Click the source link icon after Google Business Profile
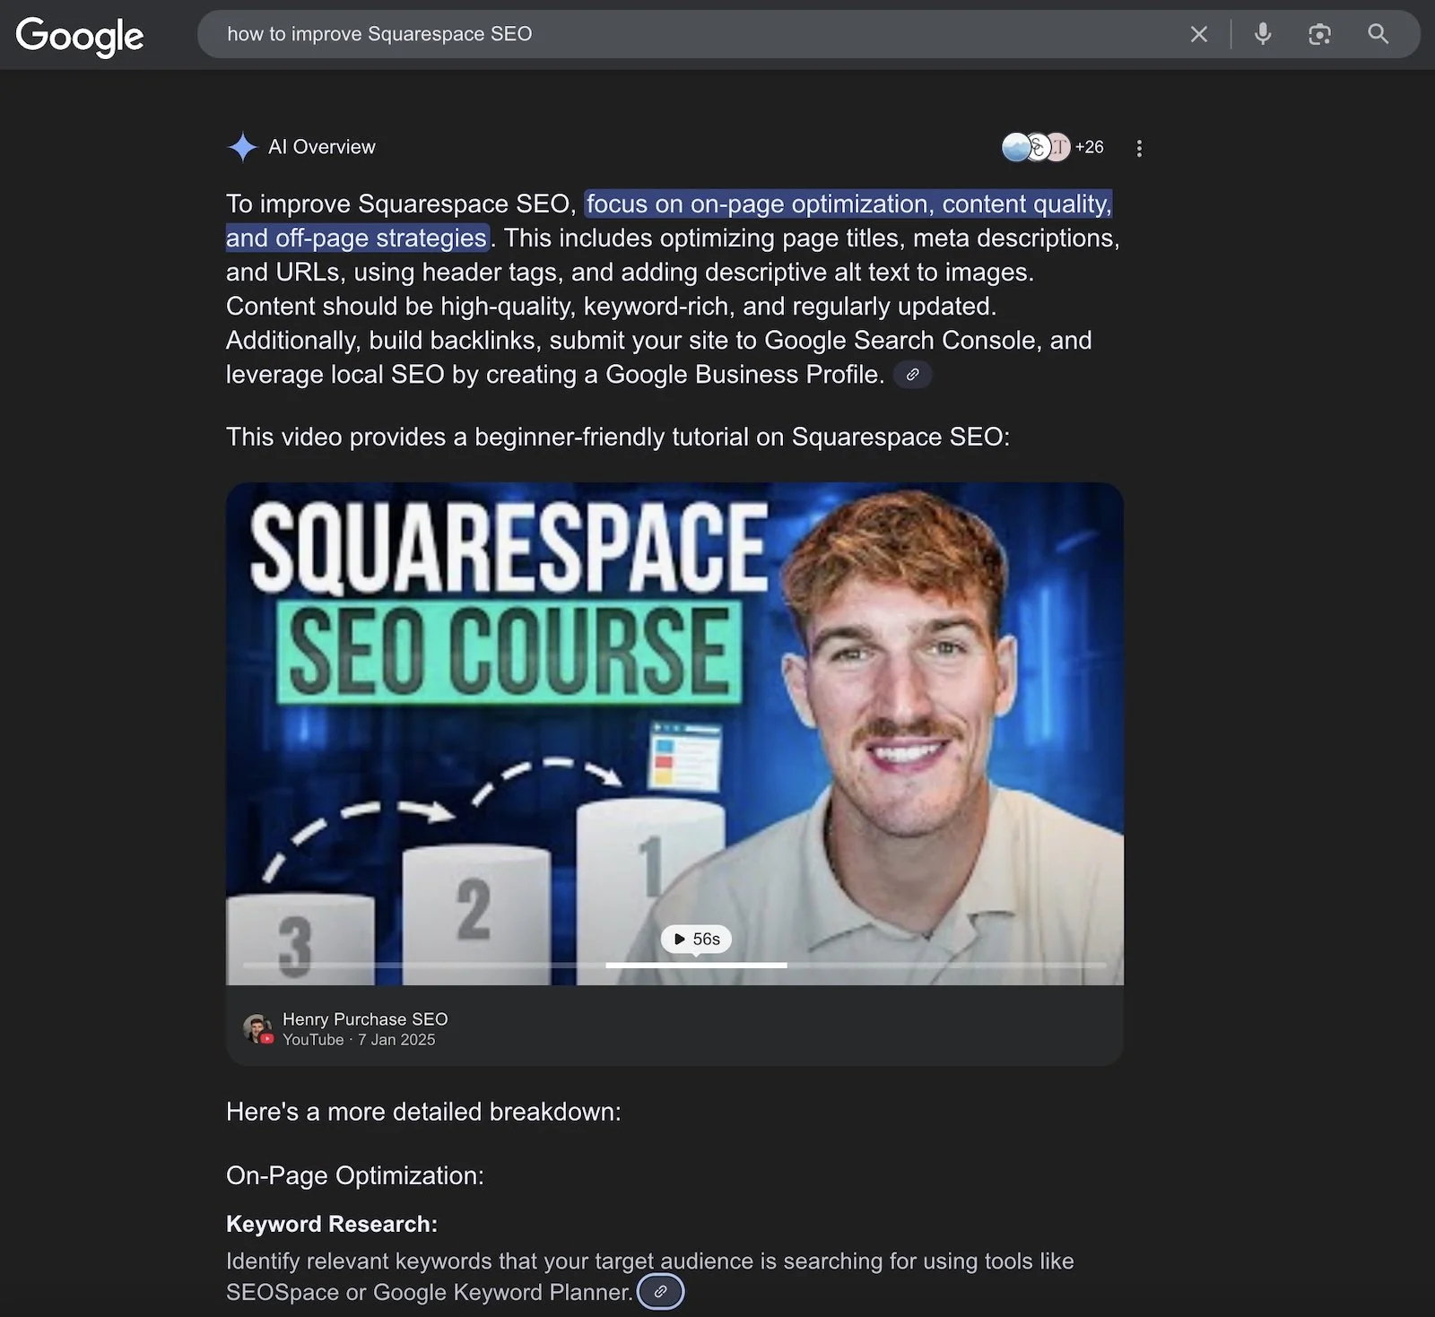 tap(913, 375)
